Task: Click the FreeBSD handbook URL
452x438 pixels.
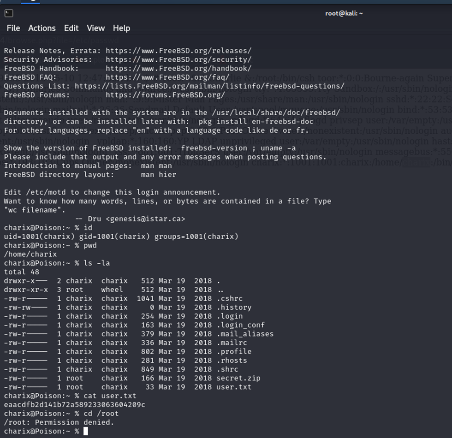Action: click(x=178, y=68)
